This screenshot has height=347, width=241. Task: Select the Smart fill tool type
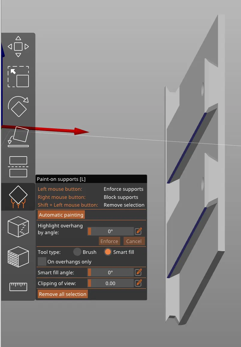(x=108, y=252)
